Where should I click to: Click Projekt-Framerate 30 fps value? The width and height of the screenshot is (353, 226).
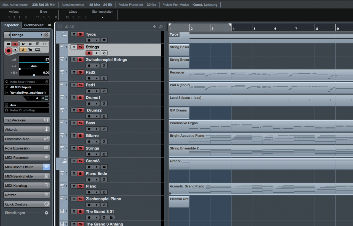151,5
